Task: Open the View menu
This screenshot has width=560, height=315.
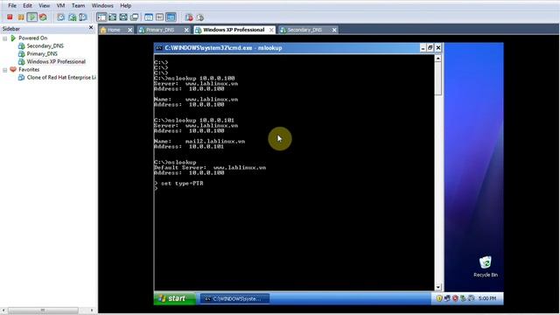Action: [44, 5]
